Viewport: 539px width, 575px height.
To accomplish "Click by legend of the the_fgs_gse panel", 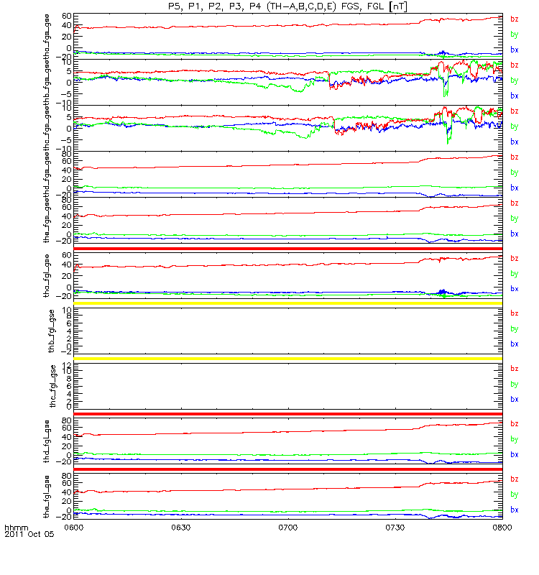I will click(515, 218).
